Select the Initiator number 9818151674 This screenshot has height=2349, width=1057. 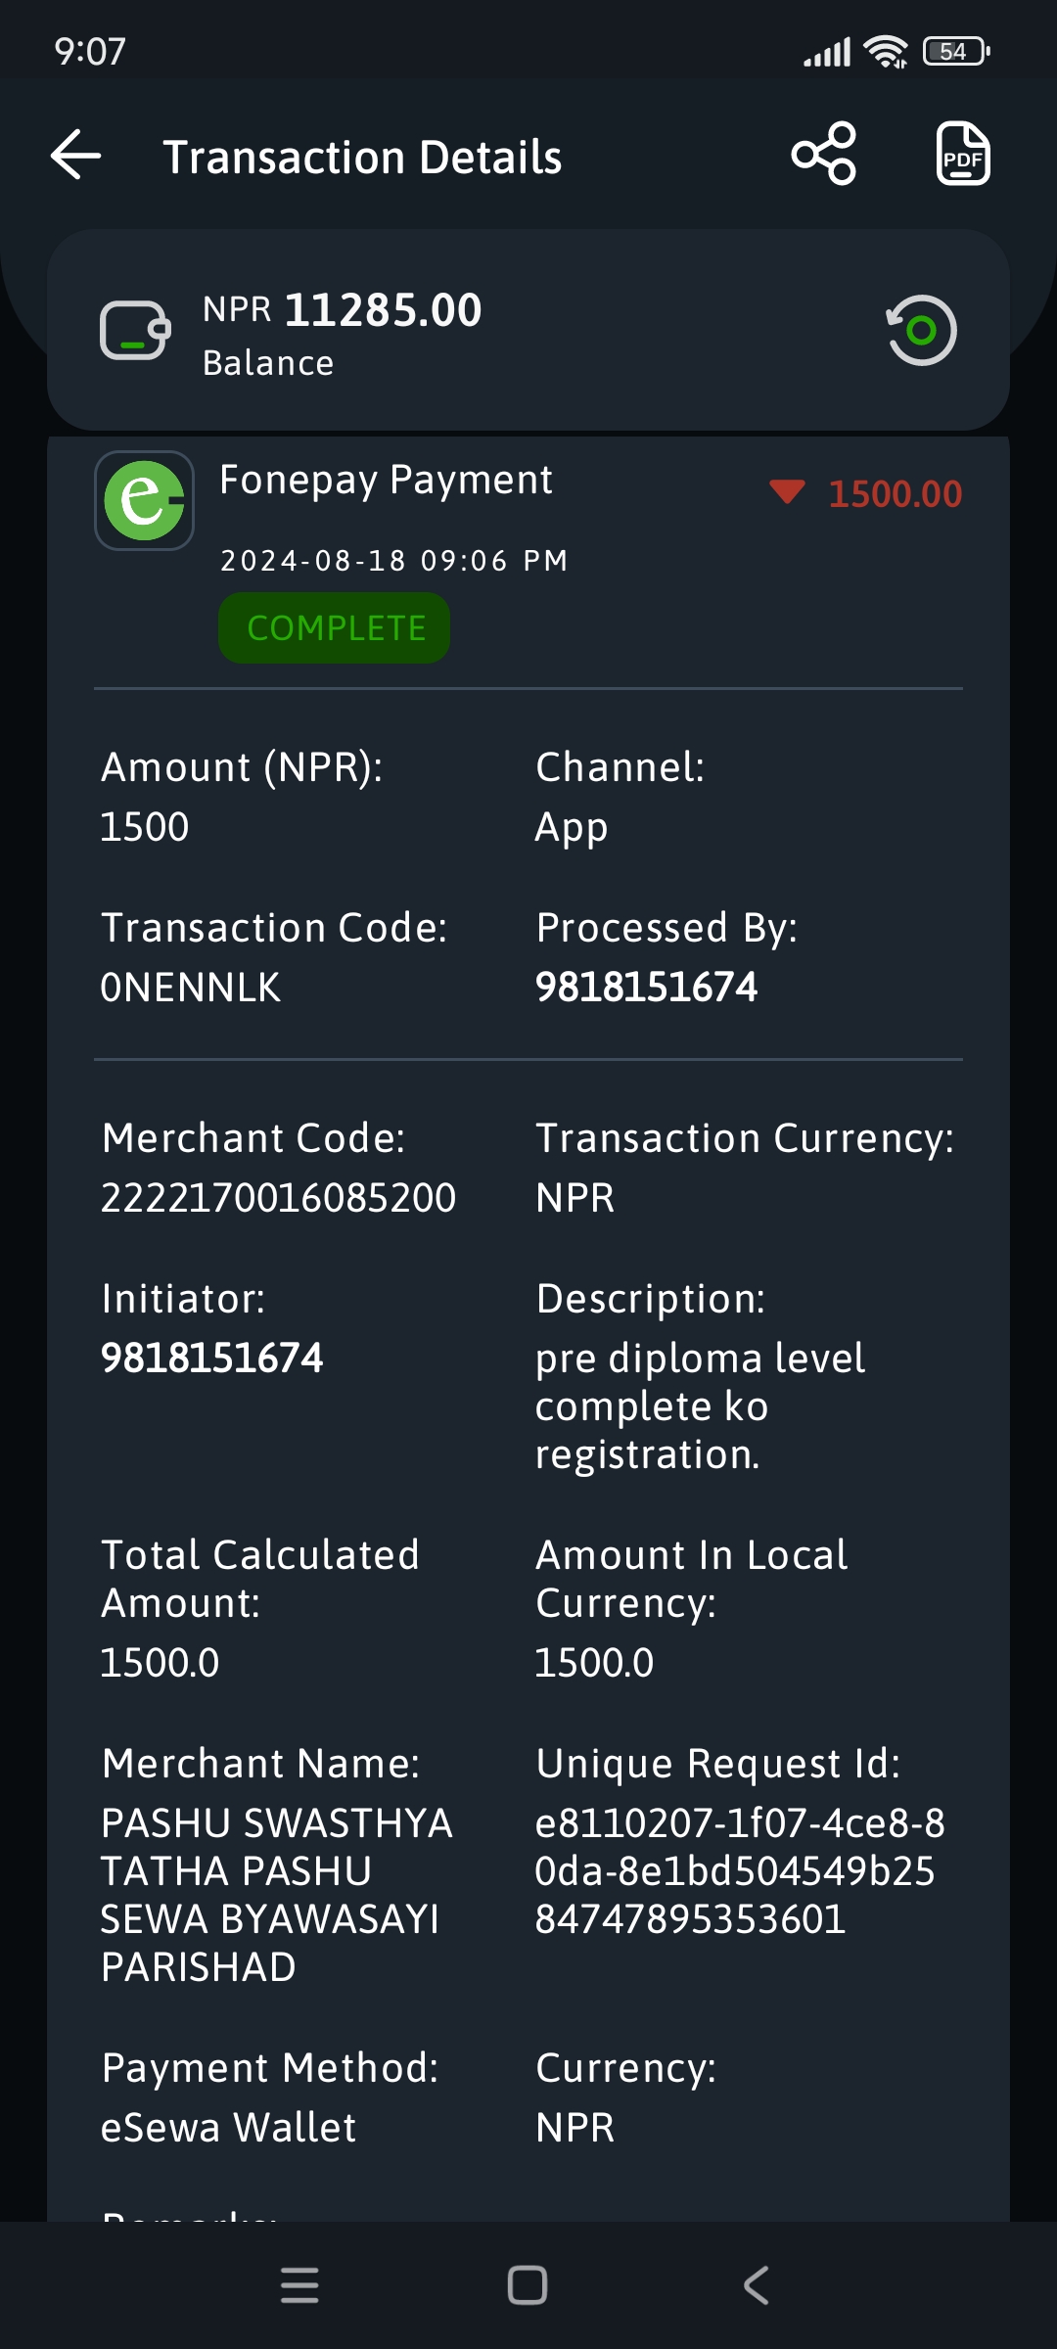click(x=211, y=1358)
